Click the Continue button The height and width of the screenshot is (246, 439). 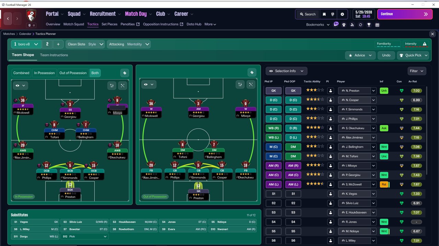pos(405,14)
